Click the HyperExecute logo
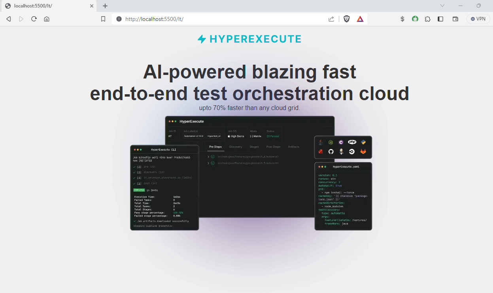 coord(249,39)
